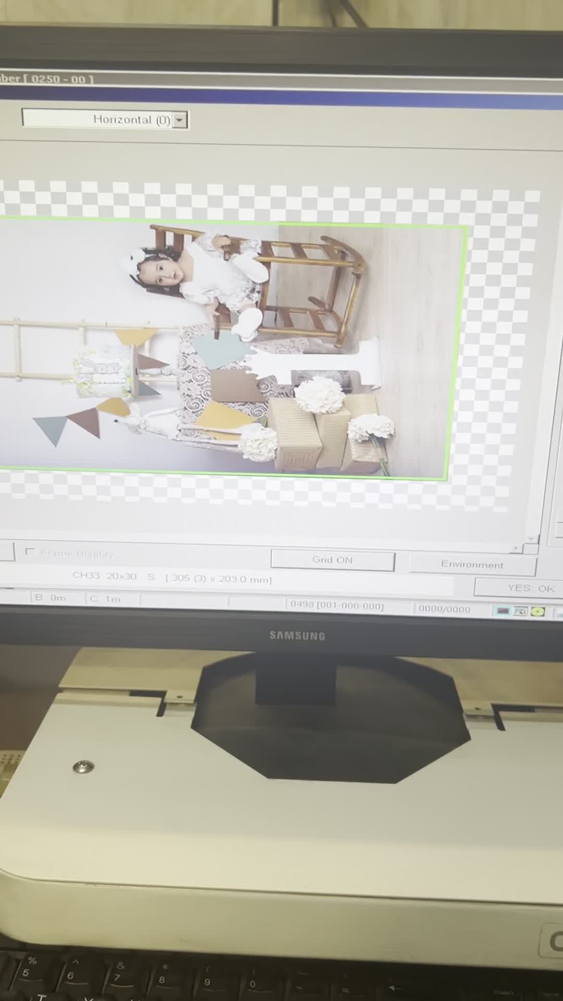The height and width of the screenshot is (1001, 563).
Task: Click the green crop frame right edge
Action: (457, 349)
